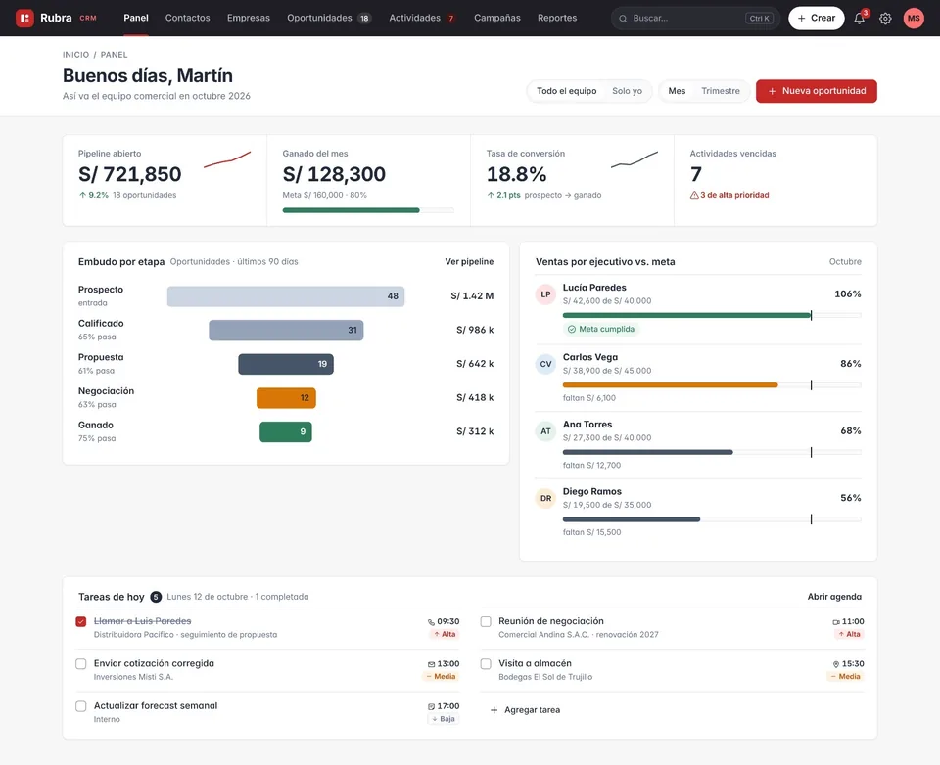Screen dimensions: 940x765
Task: Check Reunión de negociación task
Action: (x=486, y=622)
